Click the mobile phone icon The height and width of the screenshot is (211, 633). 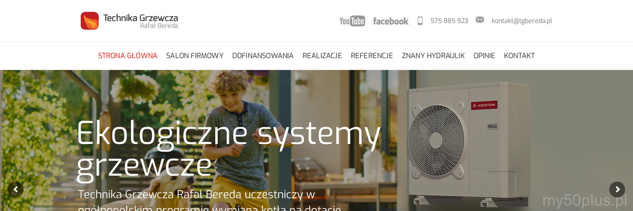click(x=420, y=21)
